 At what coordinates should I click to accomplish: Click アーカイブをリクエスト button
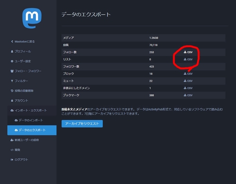coord(82,124)
